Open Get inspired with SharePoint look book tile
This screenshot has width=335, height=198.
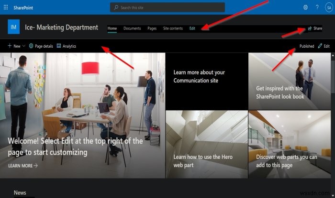(290, 81)
